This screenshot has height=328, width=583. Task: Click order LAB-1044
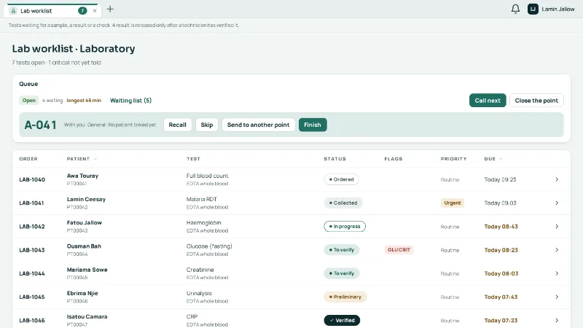[x=32, y=273]
